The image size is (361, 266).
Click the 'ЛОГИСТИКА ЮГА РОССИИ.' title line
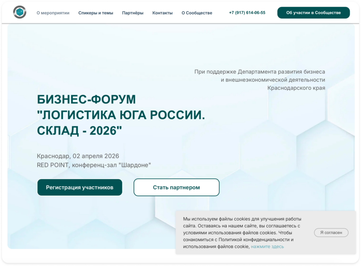(x=121, y=115)
